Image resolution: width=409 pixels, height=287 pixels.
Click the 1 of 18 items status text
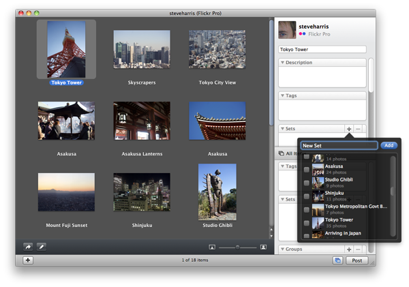(x=195, y=260)
